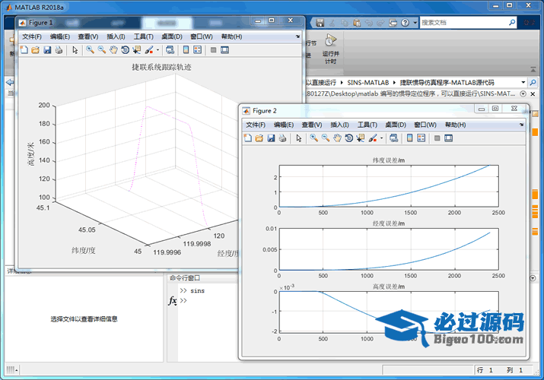
Task: Save figure icon in Figure 1 toolbar
Action: (x=47, y=50)
